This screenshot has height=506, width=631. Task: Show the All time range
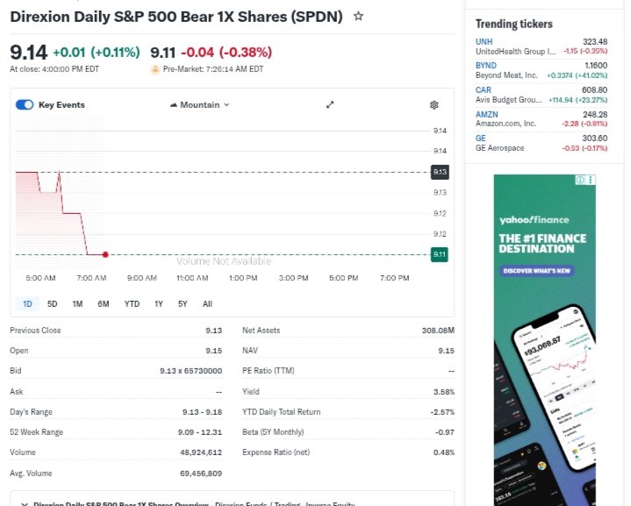pyautogui.click(x=207, y=304)
